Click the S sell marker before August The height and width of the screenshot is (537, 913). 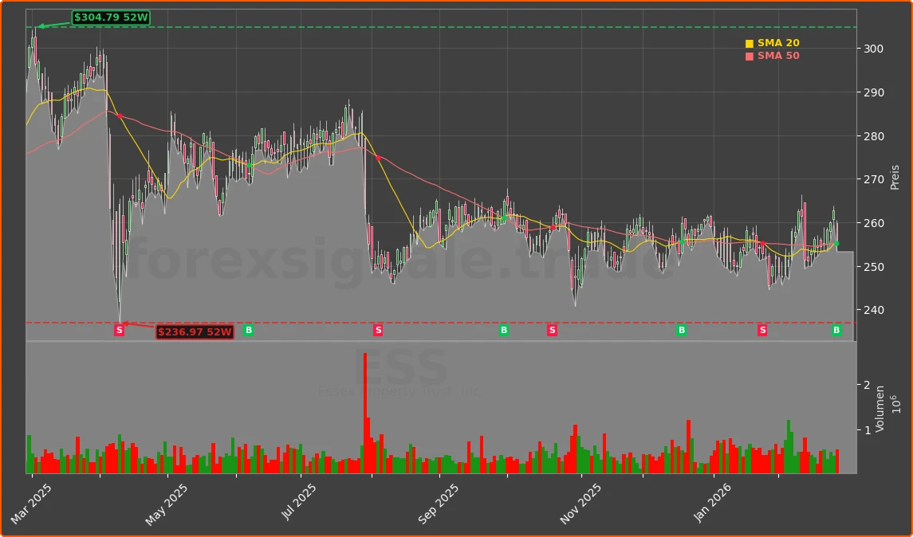(x=377, y=330)
